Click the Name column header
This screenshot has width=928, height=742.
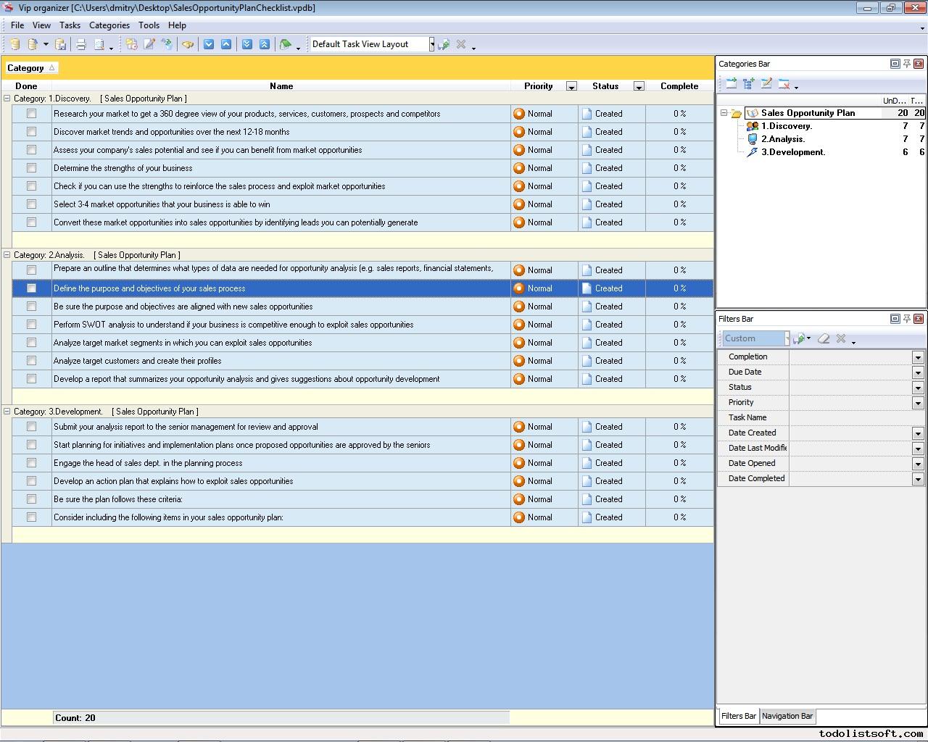click(x=281, y=86)
